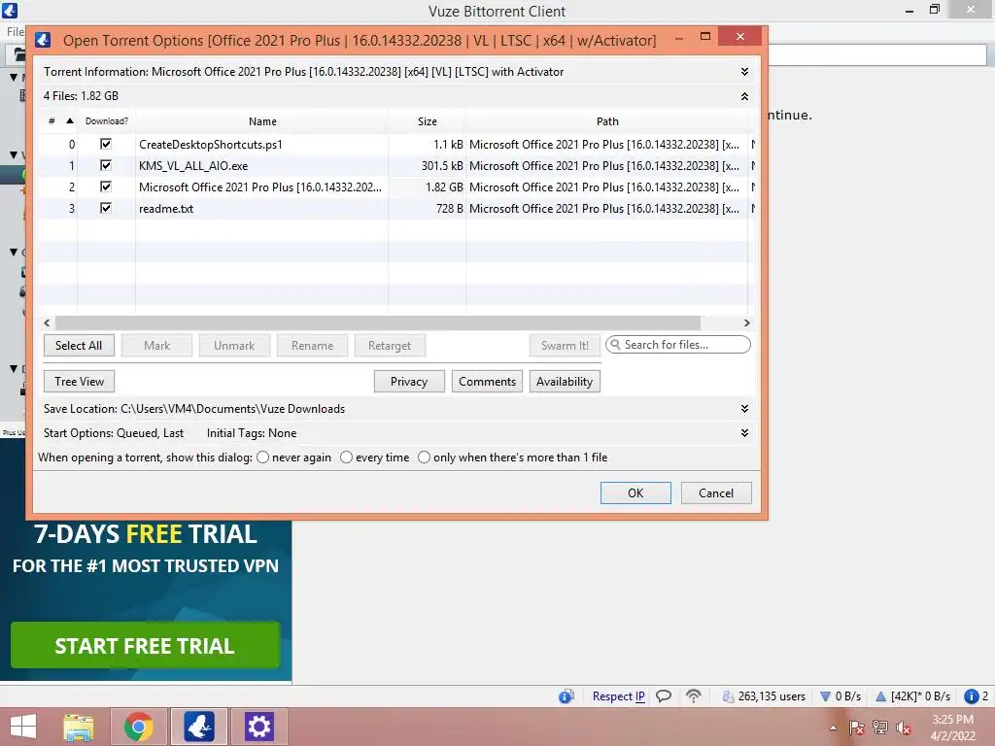Expand the Start Options section
The image size is (995, 746).
click(745, 432)
